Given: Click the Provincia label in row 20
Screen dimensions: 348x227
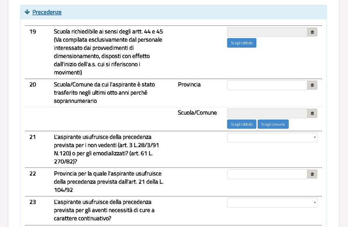Looking at the screenshot, I should click(x=189, y=85).
